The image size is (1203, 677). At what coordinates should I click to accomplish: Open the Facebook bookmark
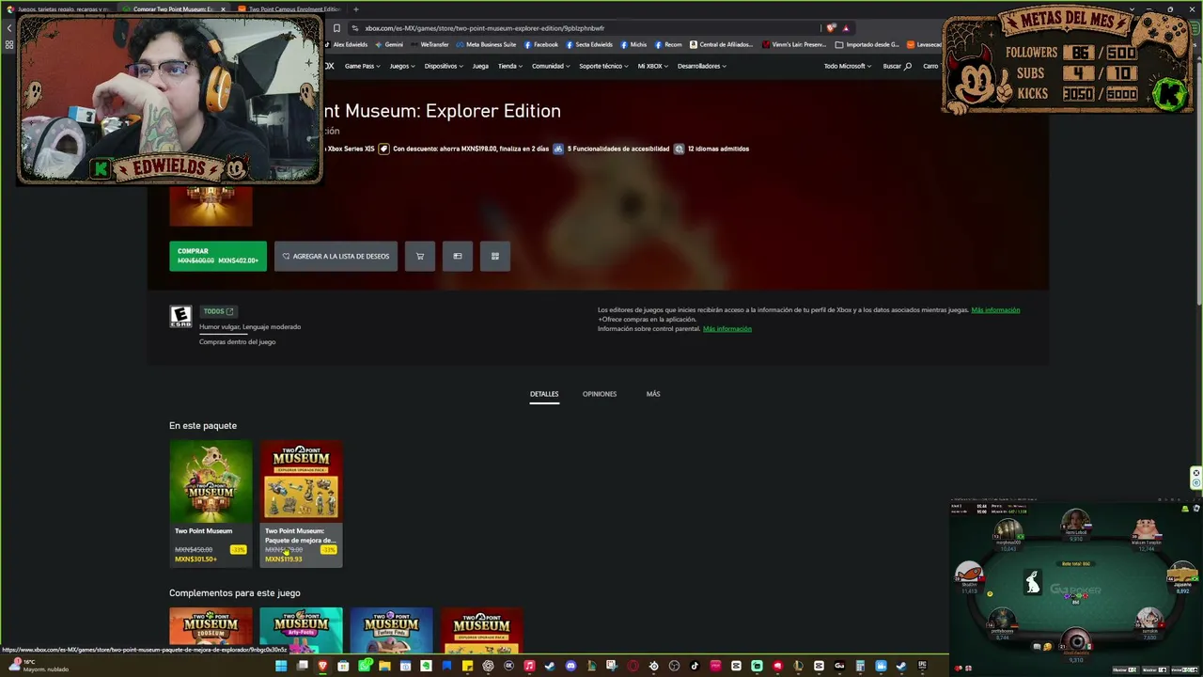click(x=541, y=44)
